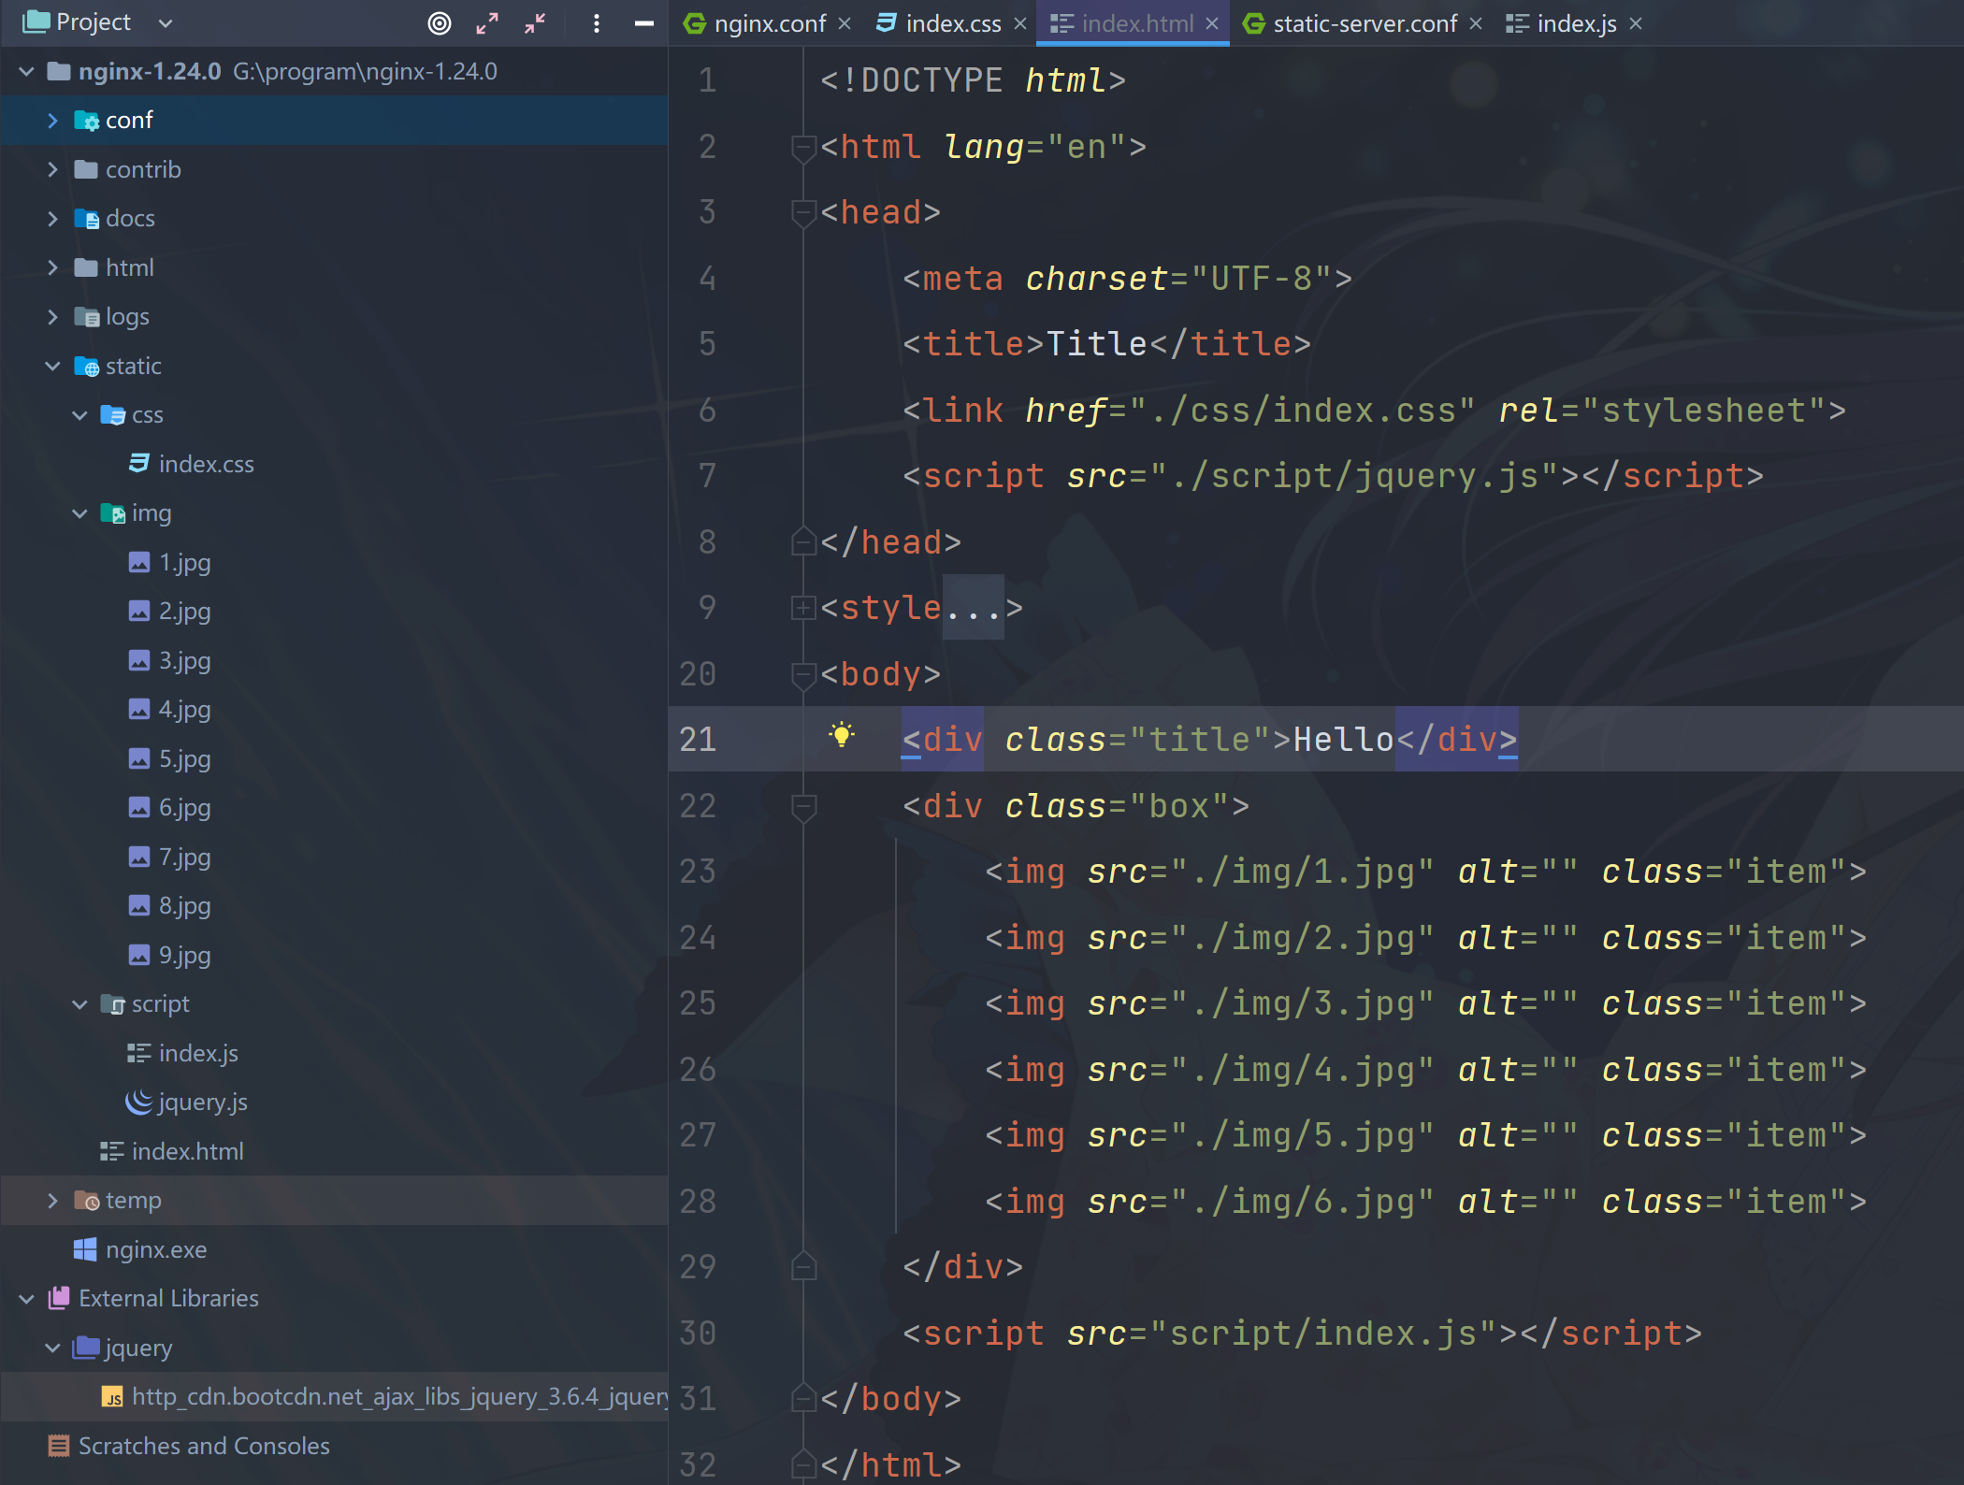Collapse the External Libraries node
Viewport: 1964px width, 1485px height.
point(26,1299)
